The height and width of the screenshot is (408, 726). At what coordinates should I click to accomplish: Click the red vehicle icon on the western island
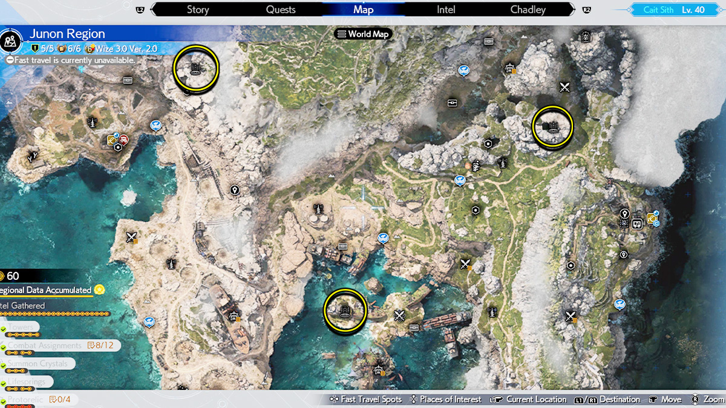pos(123,140)
